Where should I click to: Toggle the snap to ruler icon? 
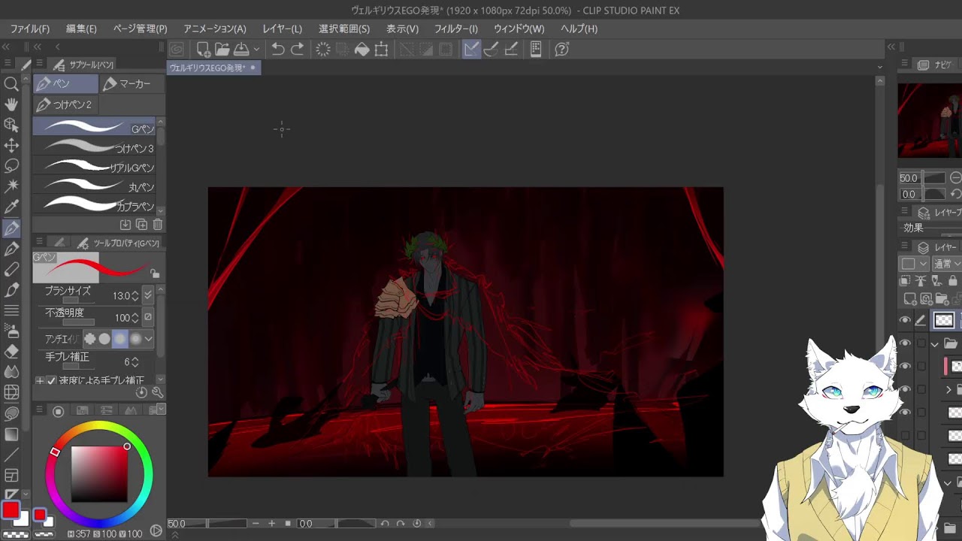point(471,50)
